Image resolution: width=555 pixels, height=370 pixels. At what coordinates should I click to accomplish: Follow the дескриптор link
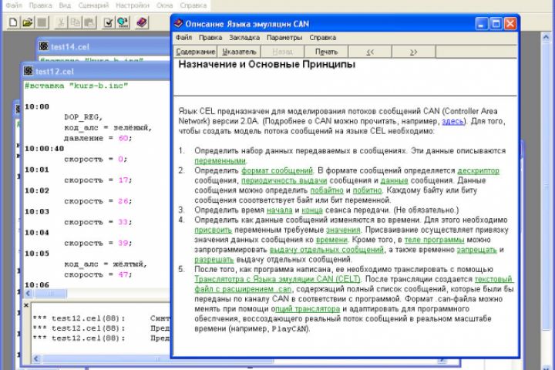[478, 170]
